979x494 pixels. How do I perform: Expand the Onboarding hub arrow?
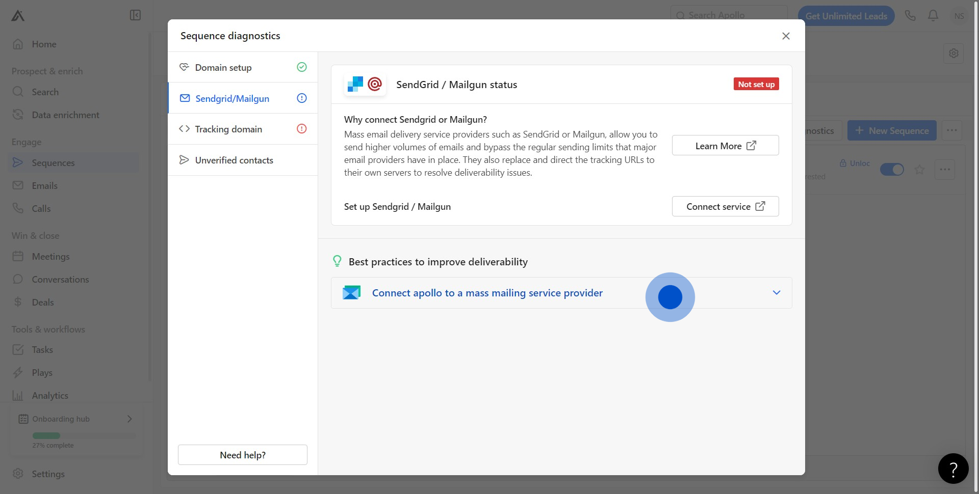tap(130, 419)
